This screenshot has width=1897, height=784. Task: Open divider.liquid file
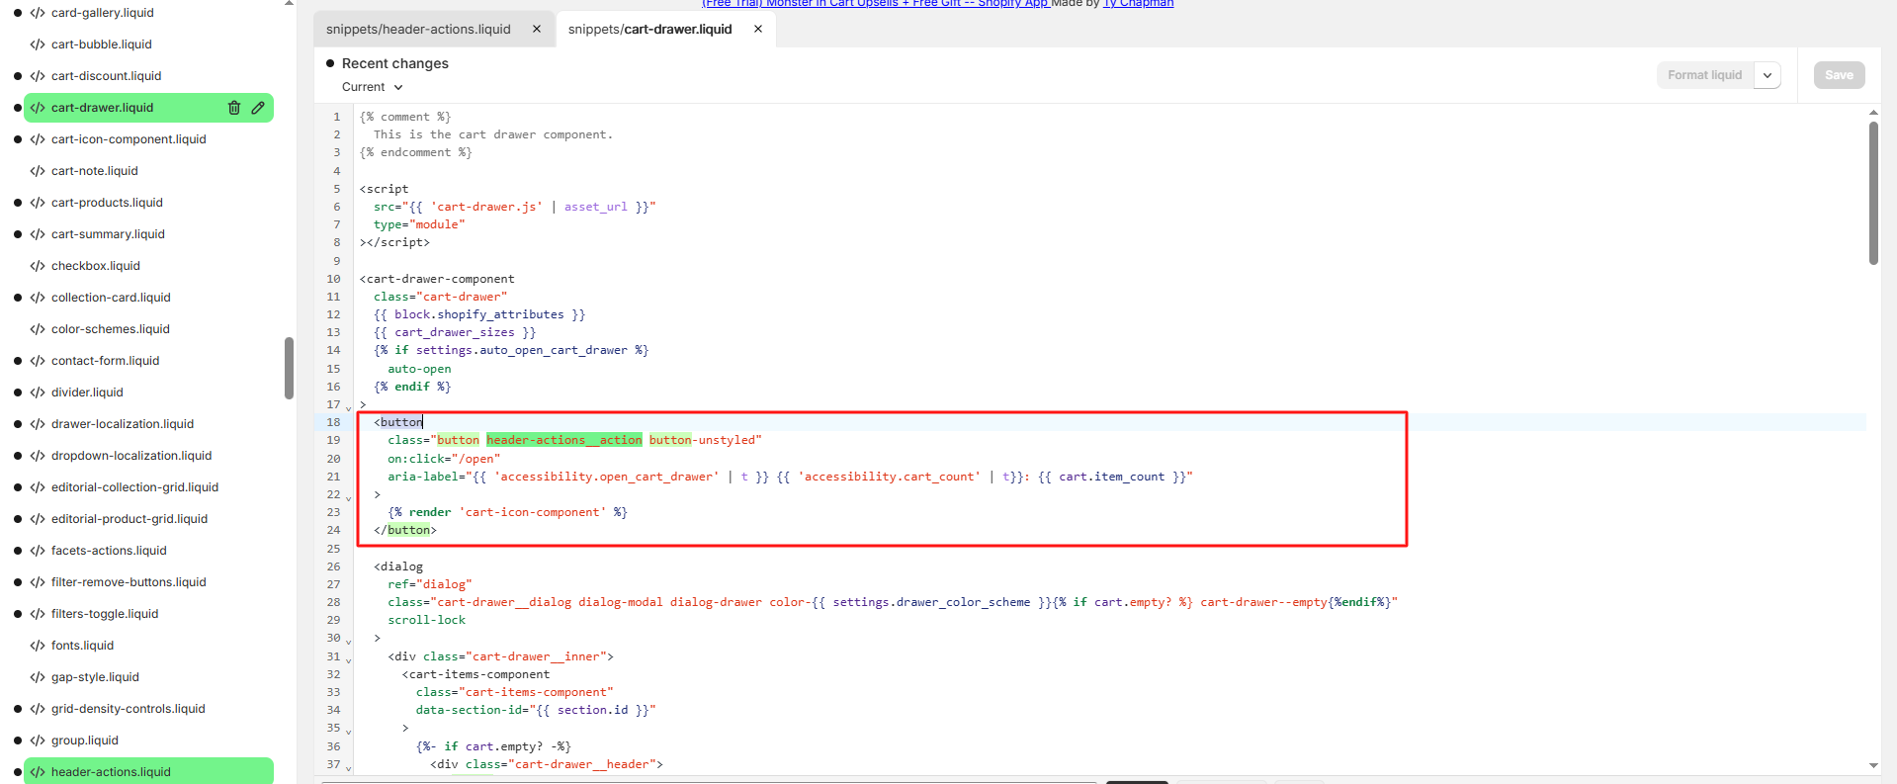87,392
